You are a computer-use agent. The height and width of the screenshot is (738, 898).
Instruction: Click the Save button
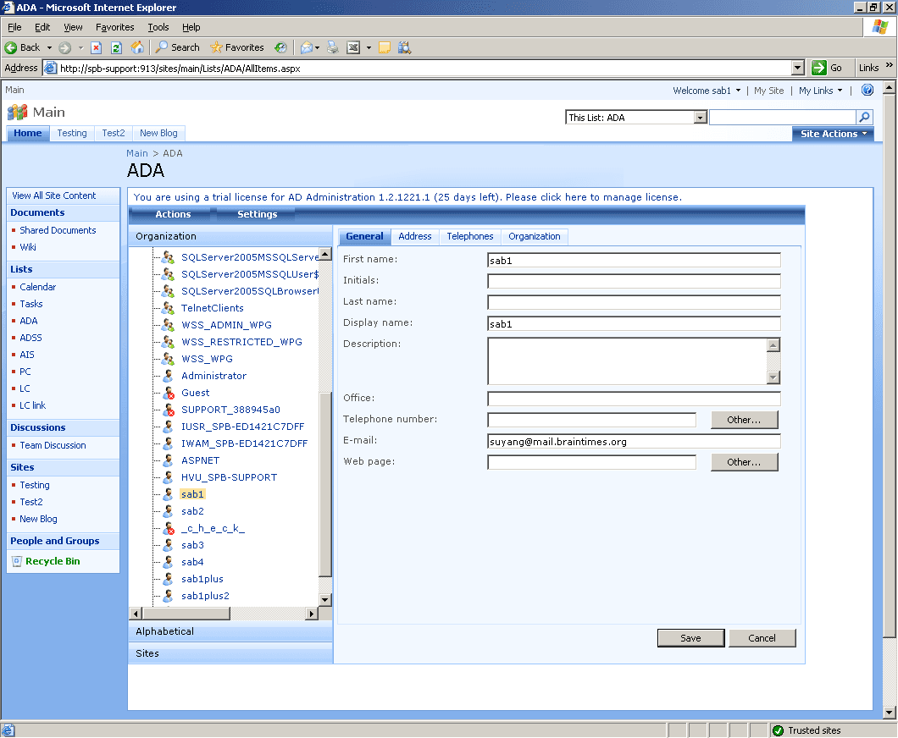pos(690,638)
